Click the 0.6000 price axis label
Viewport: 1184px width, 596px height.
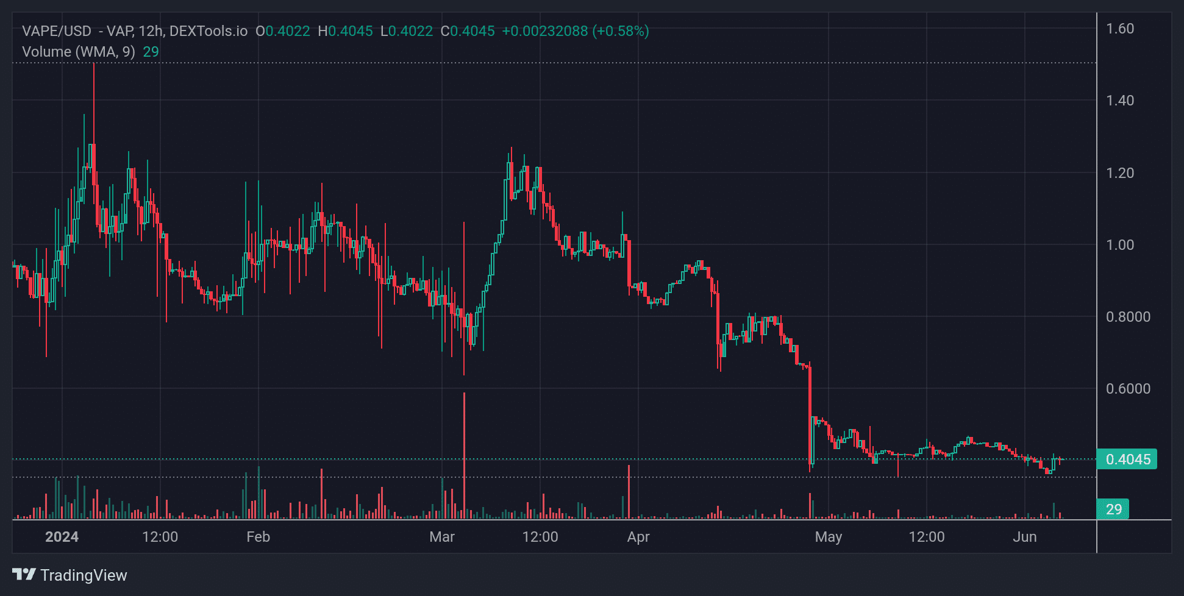pos(1128,389)
